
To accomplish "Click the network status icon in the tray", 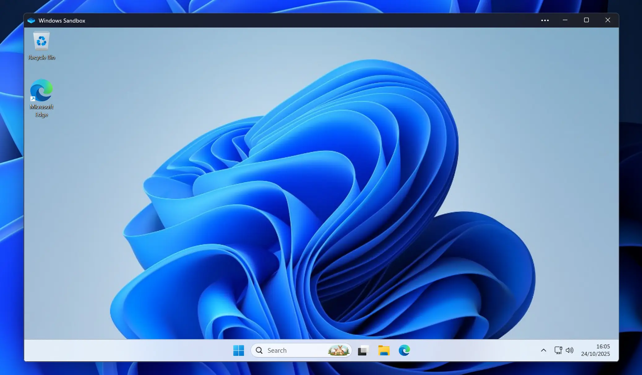I will pyautogui.click(x=558, y=350).
